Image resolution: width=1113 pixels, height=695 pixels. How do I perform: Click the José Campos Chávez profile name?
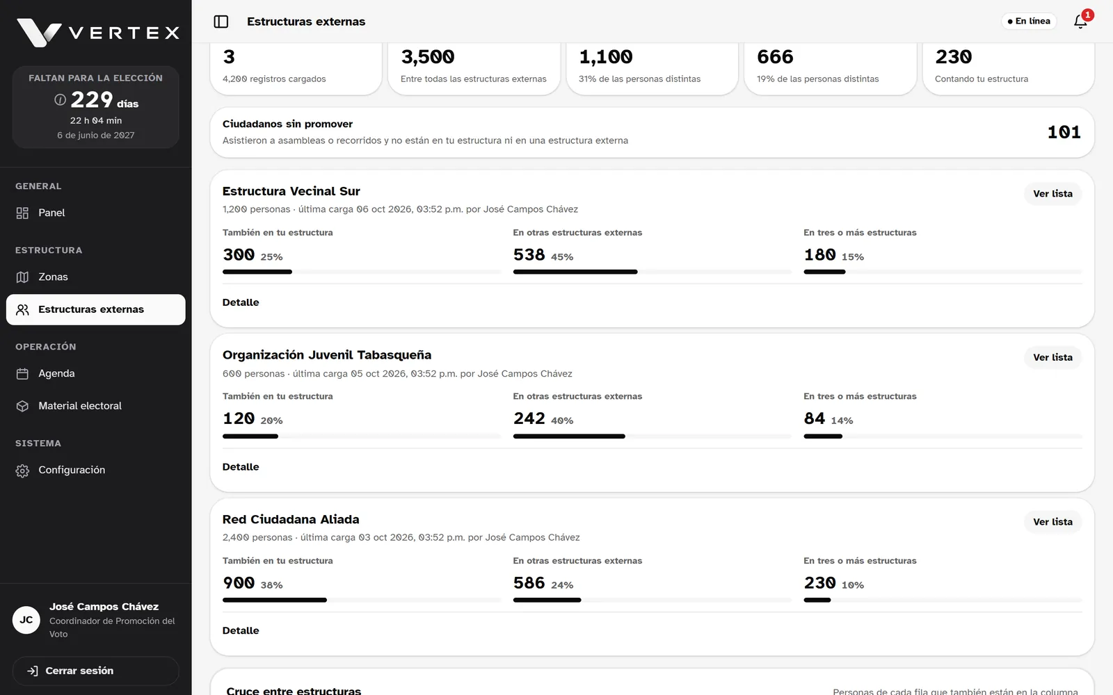pos(104,607)
